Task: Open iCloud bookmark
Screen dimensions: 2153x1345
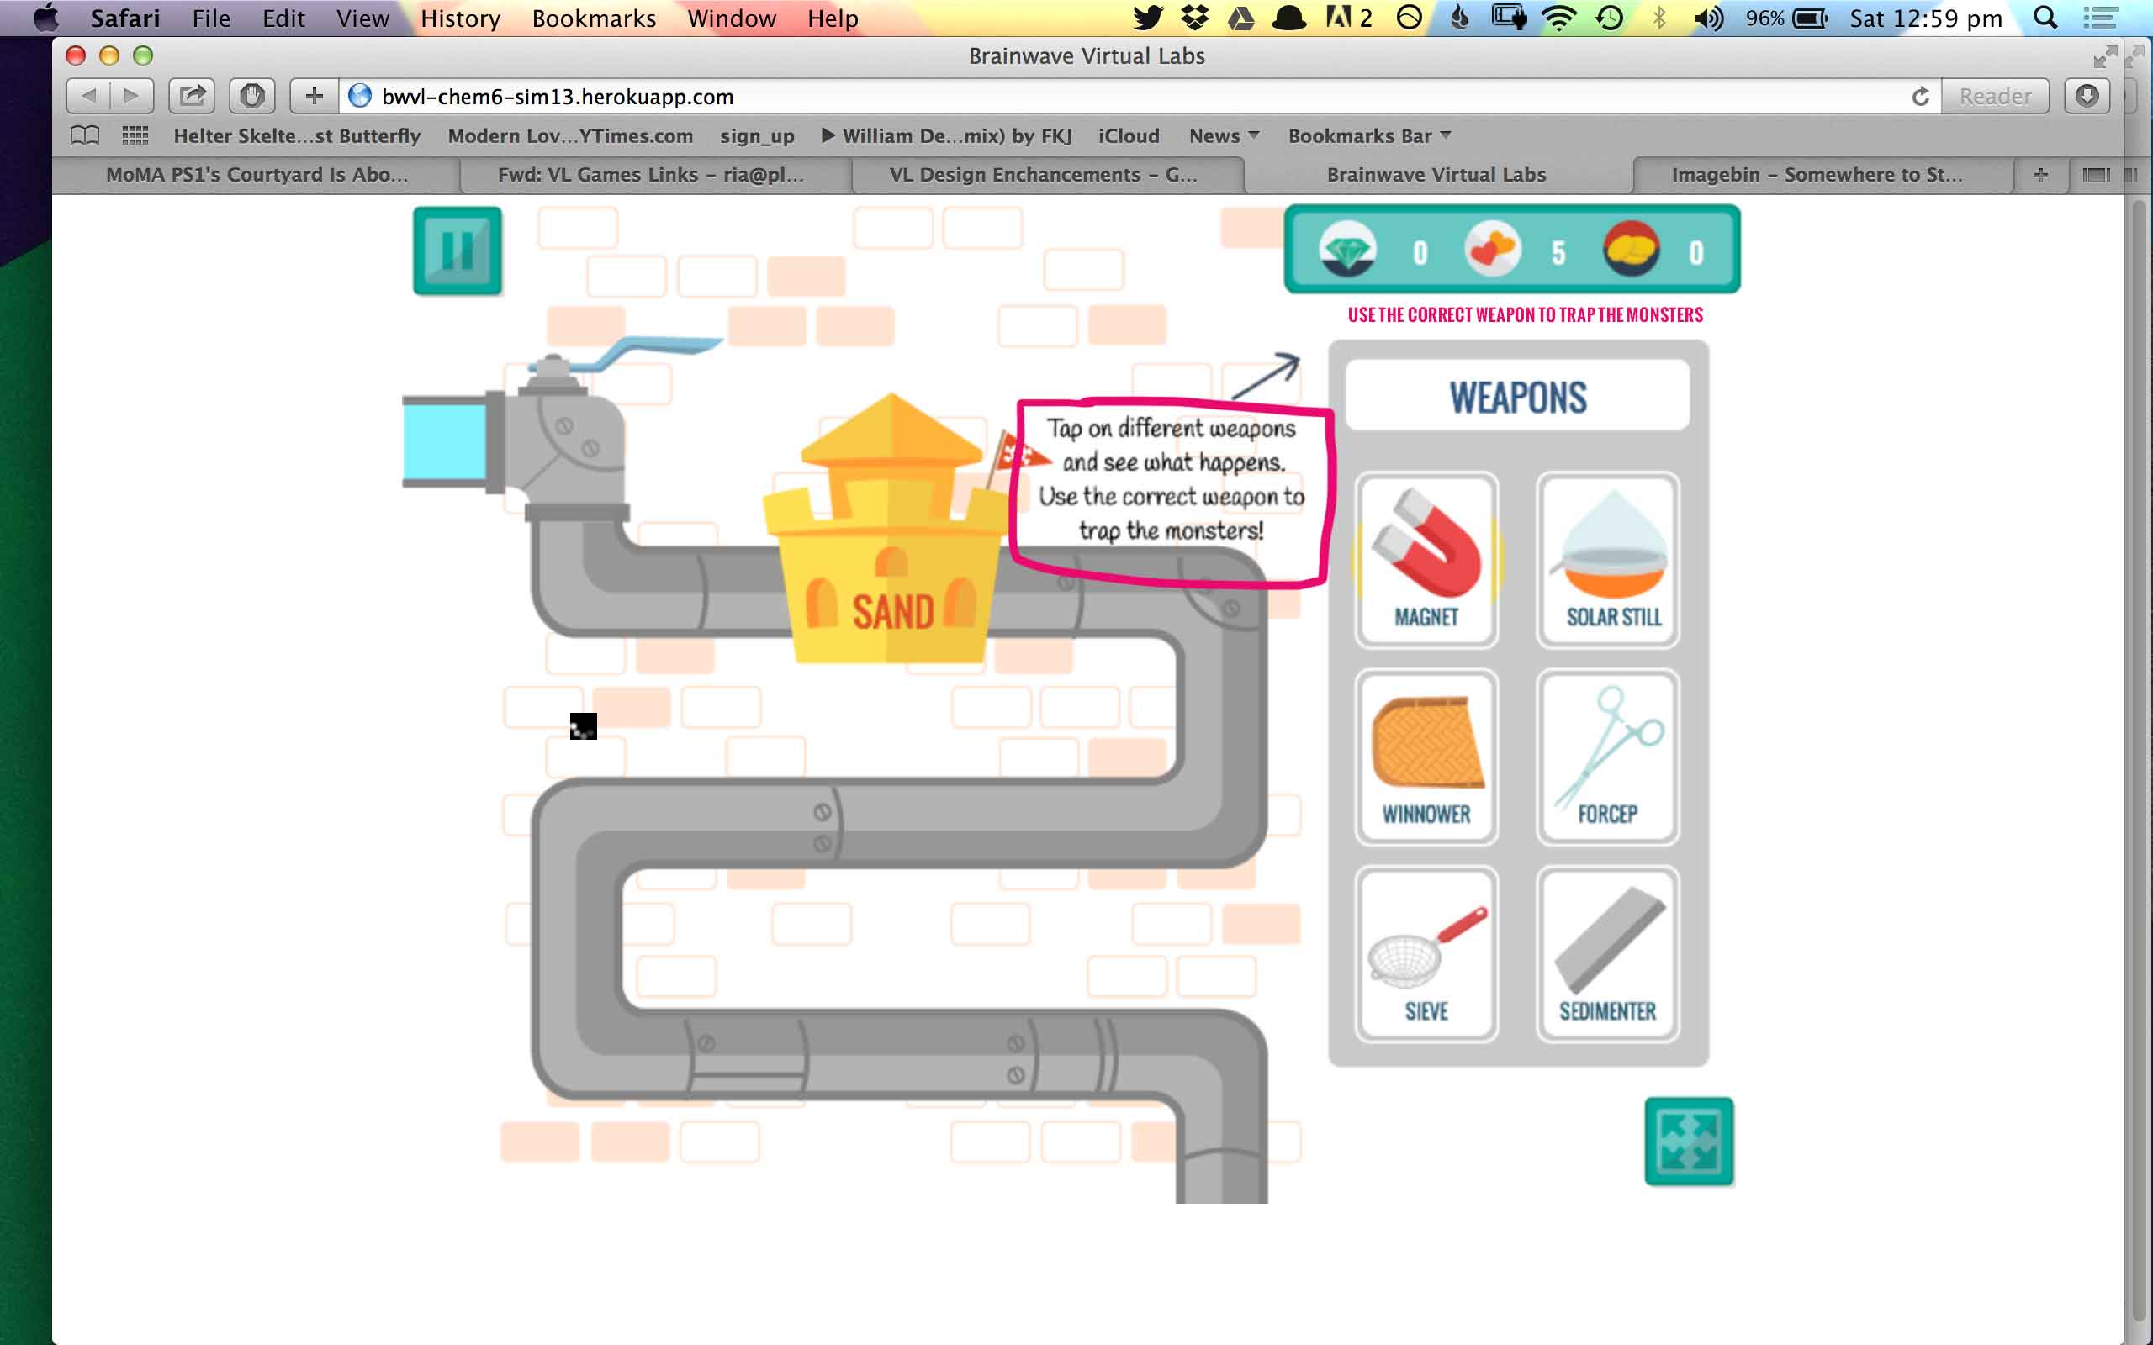Action: (x=1128, y=136)
